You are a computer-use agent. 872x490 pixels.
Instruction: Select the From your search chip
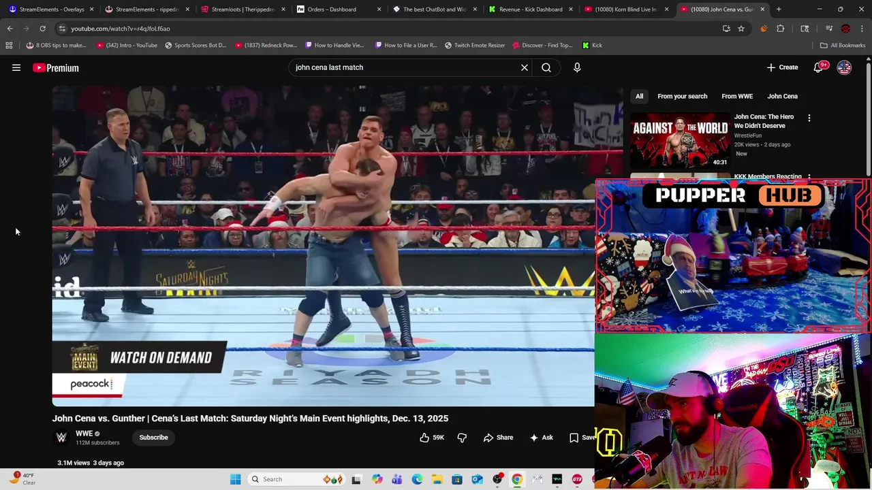pos(682,97)
